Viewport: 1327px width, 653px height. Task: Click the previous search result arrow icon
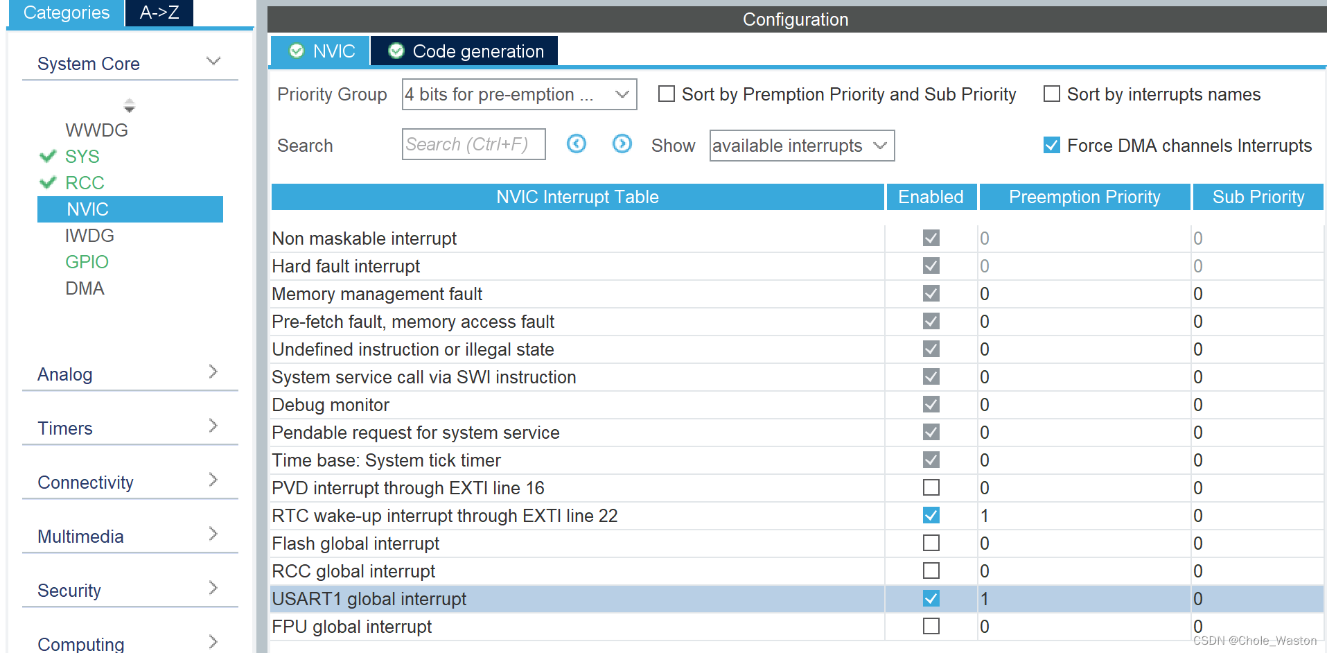click(577, 143)
